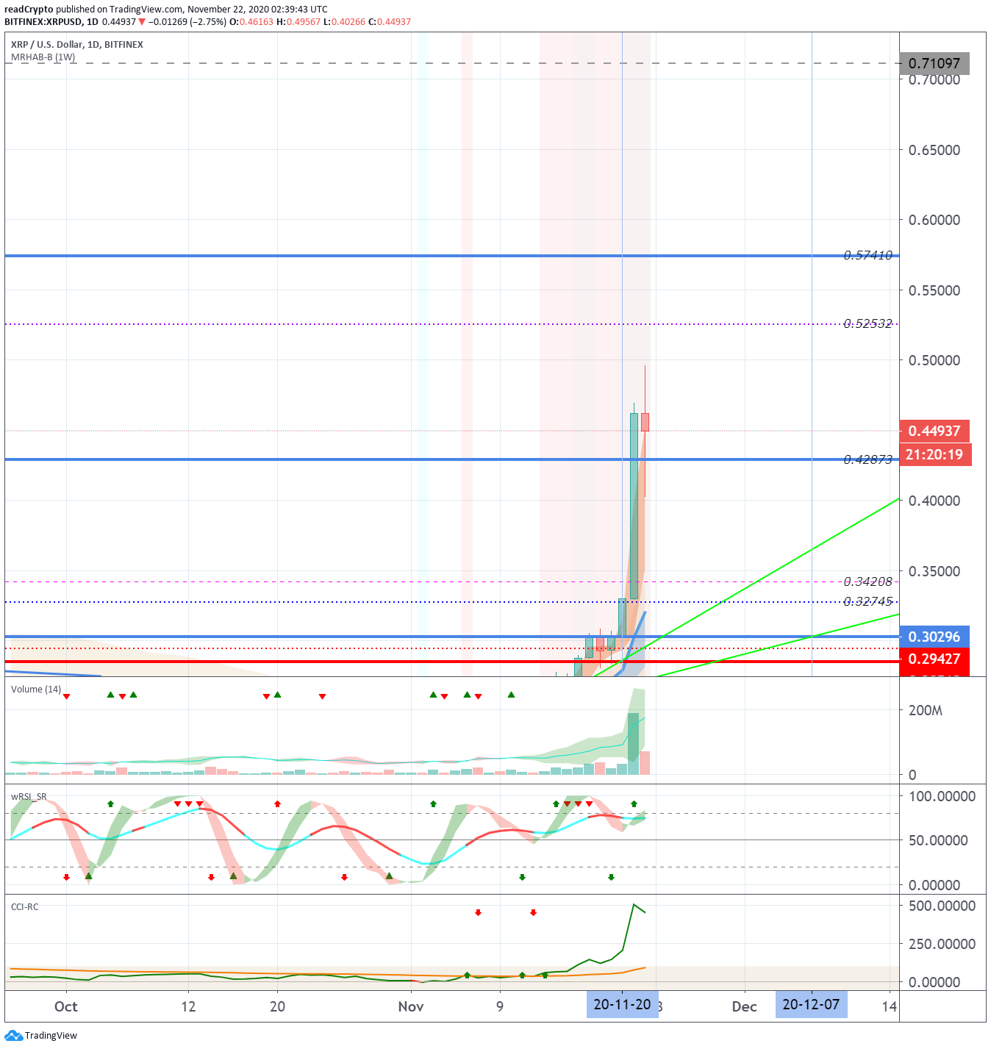This screenshot has width=991, height=1049.
Task: Click the 0.50000 price axis label
Action: pos(934,360)
